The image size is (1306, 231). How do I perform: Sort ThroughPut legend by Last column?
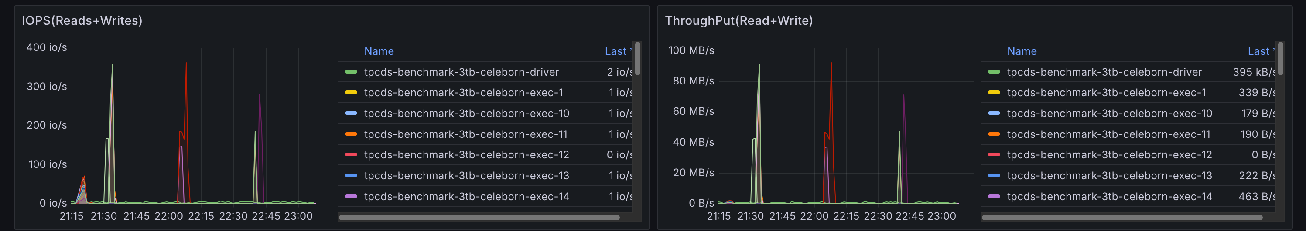click(1258, 52)
